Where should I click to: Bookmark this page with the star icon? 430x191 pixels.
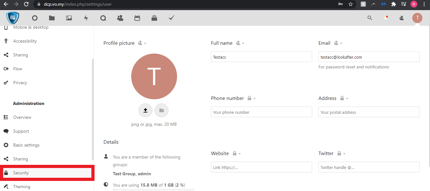[350, 4]
